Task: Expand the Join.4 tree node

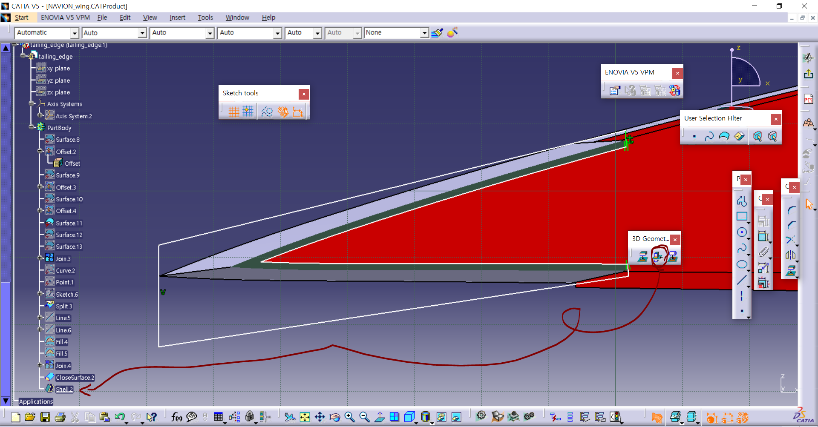Action: click(40, 365)
